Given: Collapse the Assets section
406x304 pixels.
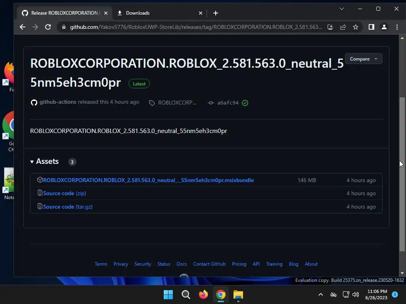Looking at the screenshot, I should click(x=44, y=161).
